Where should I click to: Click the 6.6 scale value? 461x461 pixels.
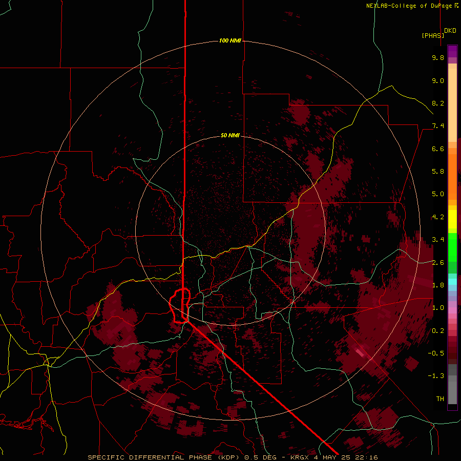(438, 149)
